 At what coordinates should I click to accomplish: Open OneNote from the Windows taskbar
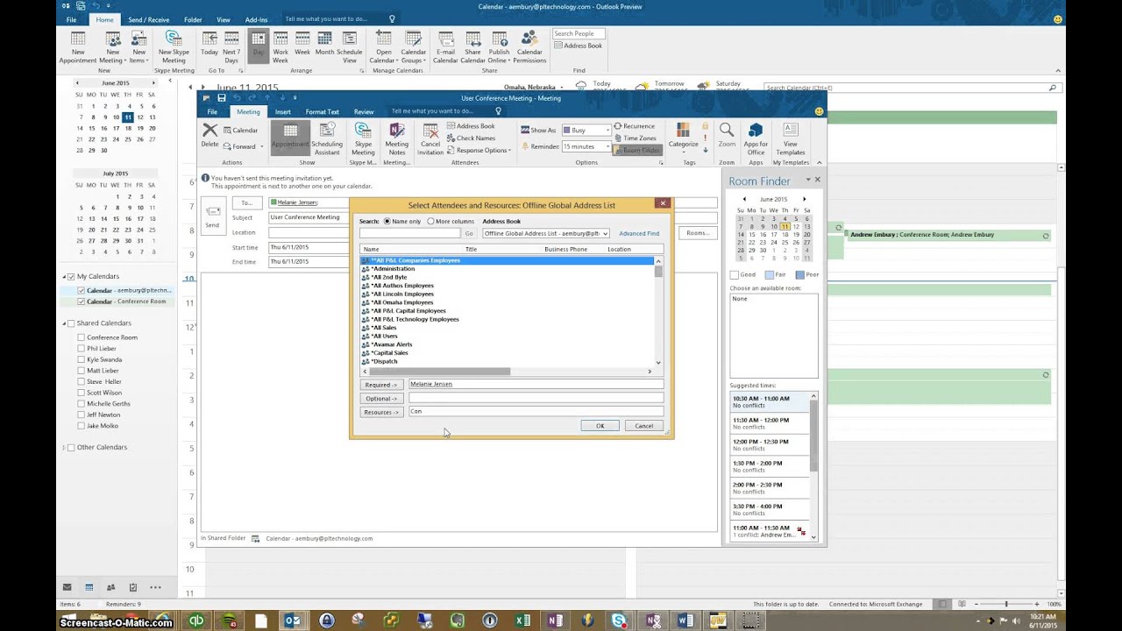pyautogui.click(x=554, y=620)
